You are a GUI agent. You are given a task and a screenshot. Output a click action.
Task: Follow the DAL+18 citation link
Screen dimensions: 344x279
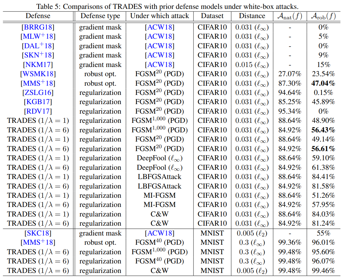pyautogui.click(x=38, y=46)
